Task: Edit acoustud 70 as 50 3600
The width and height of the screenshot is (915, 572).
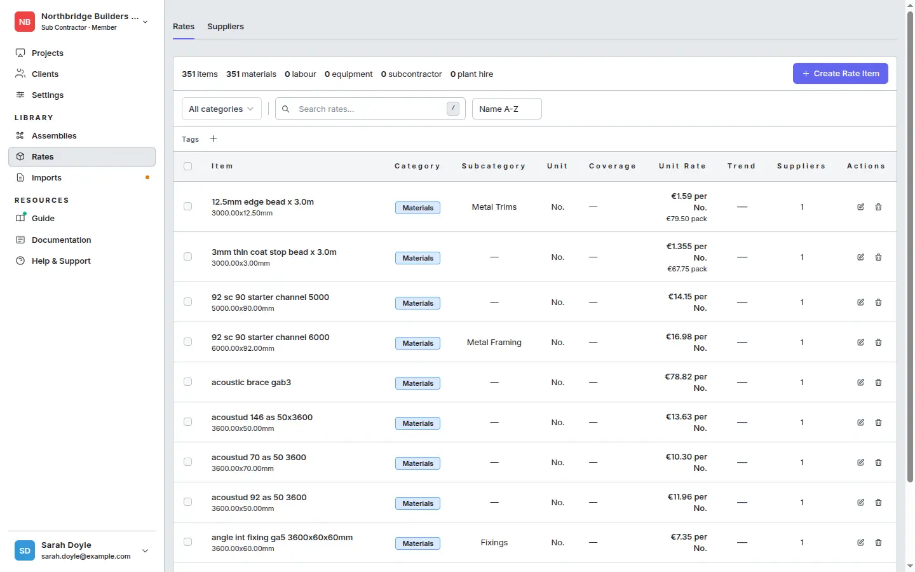Action: pos(860,462)
